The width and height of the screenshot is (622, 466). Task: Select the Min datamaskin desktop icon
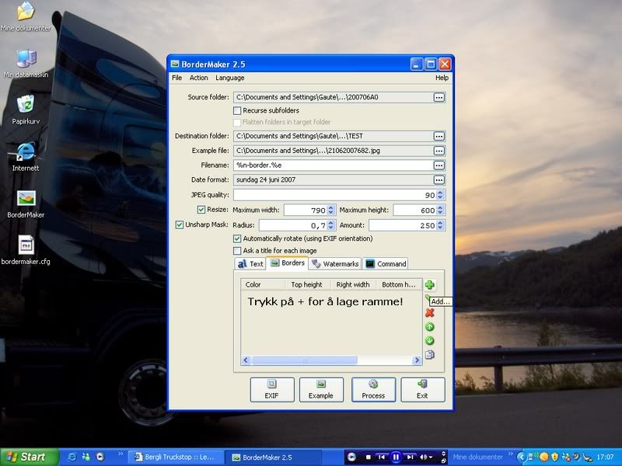coord(26,64)
